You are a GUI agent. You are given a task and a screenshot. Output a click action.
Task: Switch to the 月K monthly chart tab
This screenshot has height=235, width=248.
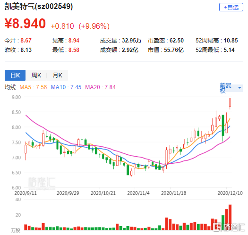pos(58,75)
